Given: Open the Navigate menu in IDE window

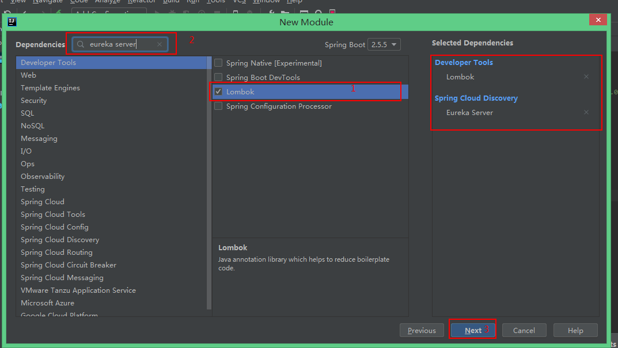Looking at the screenshot, I should click(x=48, y=2).
